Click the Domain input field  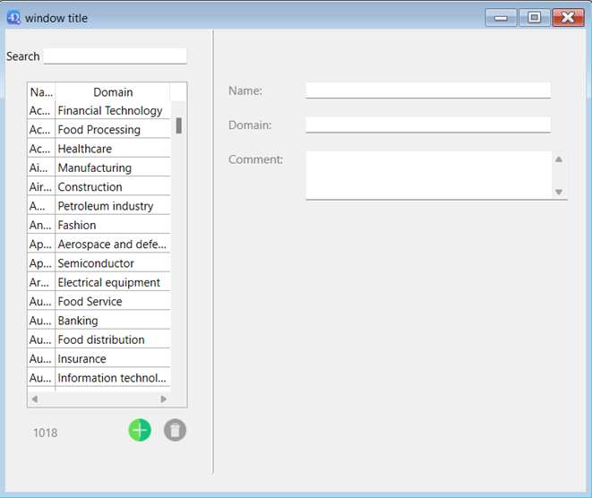click(427, 125)
